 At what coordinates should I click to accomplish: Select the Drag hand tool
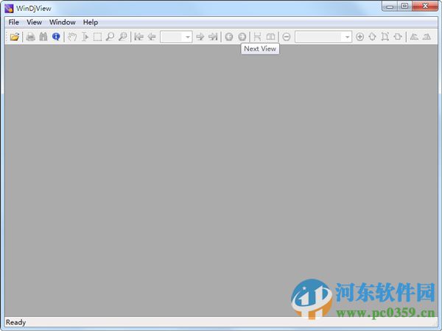tap(72, 37)
